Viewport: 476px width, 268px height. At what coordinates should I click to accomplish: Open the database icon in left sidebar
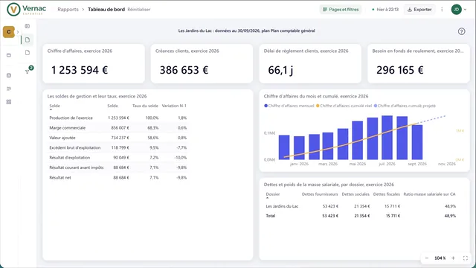click(x=9, y=75)
